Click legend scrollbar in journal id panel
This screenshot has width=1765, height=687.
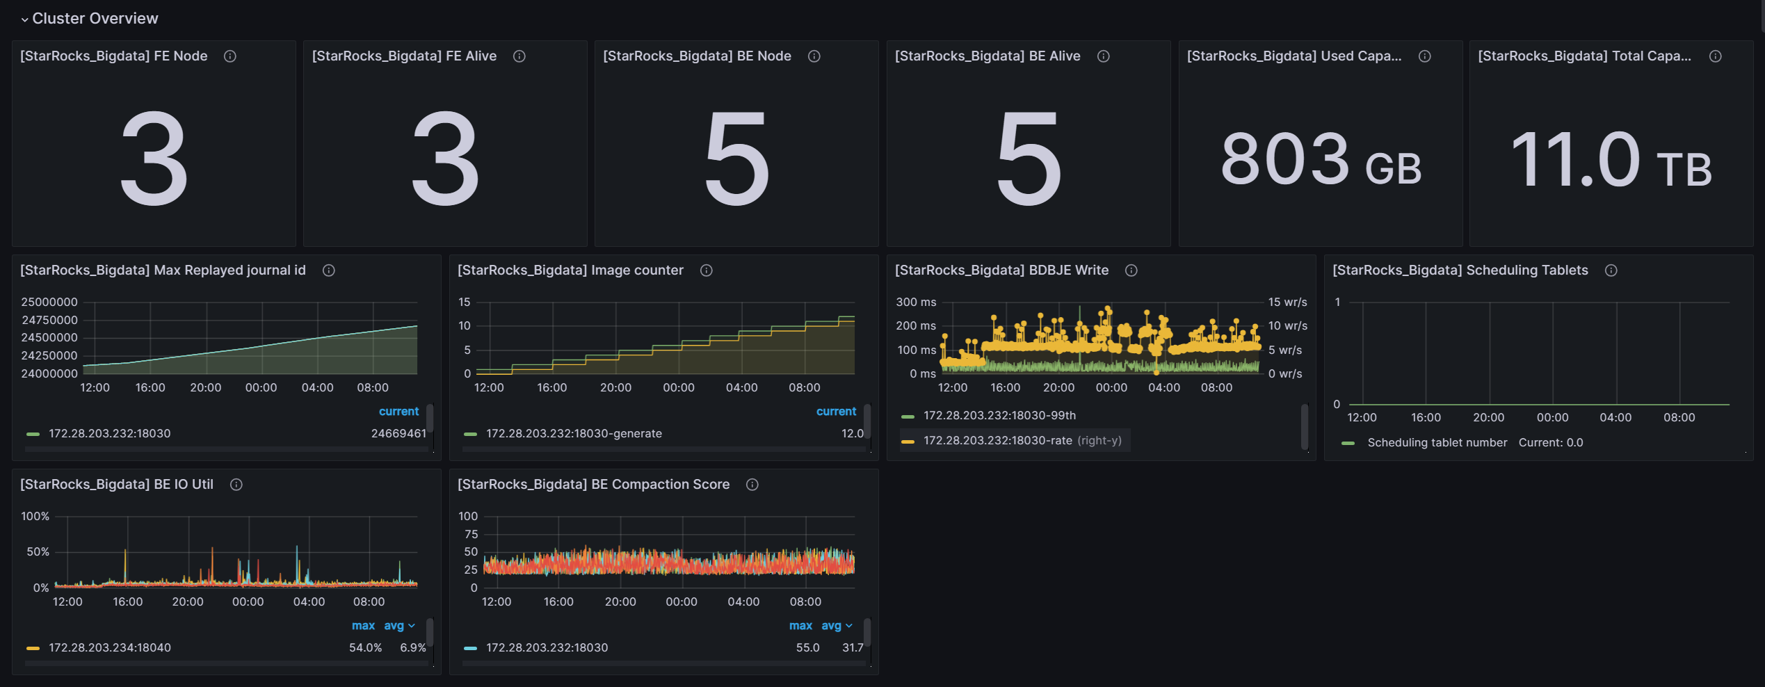[430, 419]
